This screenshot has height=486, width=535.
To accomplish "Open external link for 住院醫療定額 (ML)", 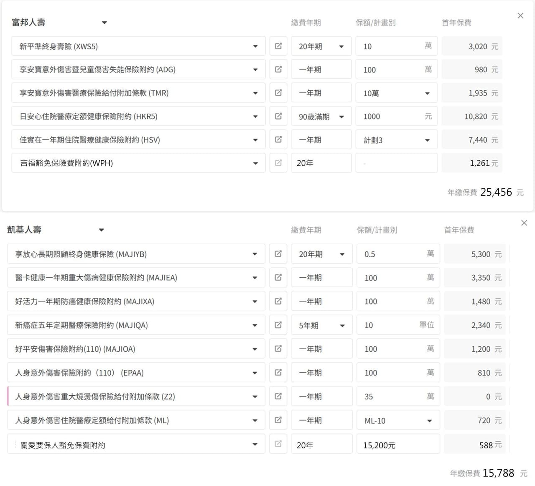I will coord(278,420).
